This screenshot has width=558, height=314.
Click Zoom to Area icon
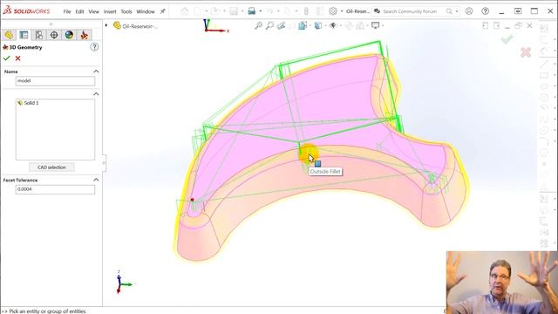tap(269, 25)
